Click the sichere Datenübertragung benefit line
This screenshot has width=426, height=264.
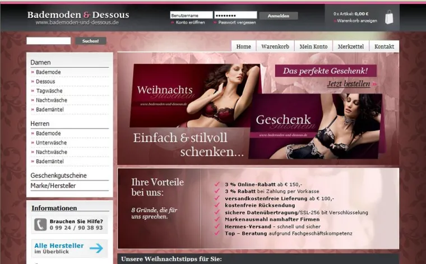tap(297, 212)
